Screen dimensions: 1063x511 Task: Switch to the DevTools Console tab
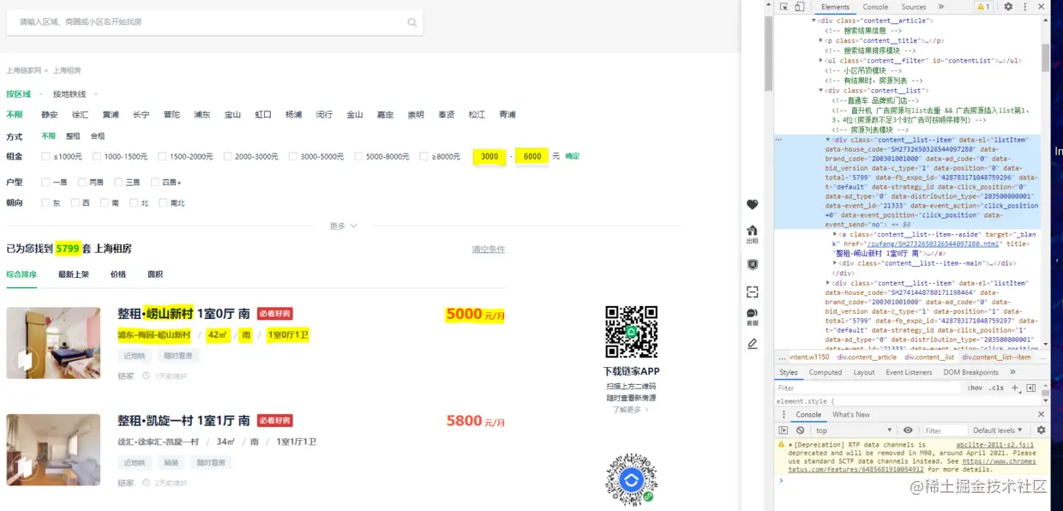pos(875,7)
